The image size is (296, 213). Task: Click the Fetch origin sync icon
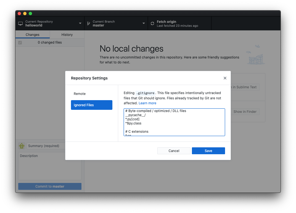pyautogui.click(x=152, y=23)
